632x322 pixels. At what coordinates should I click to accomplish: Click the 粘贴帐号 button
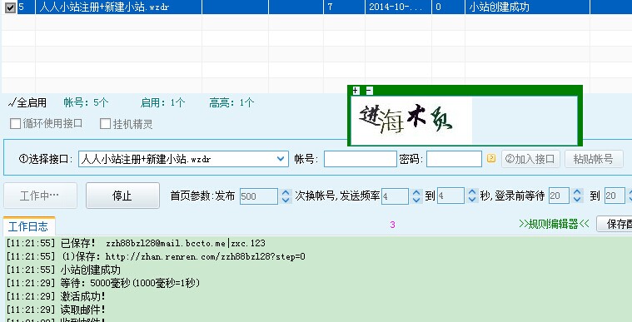[x=594, y=159]
